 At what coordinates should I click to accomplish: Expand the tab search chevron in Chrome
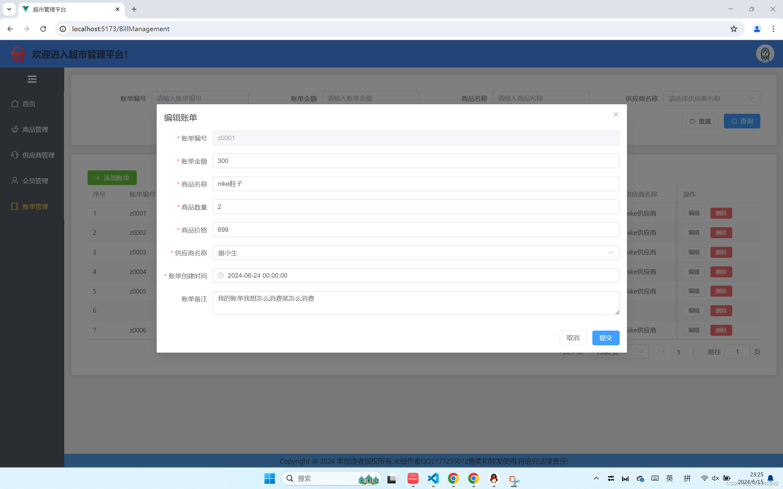point(9,9)
